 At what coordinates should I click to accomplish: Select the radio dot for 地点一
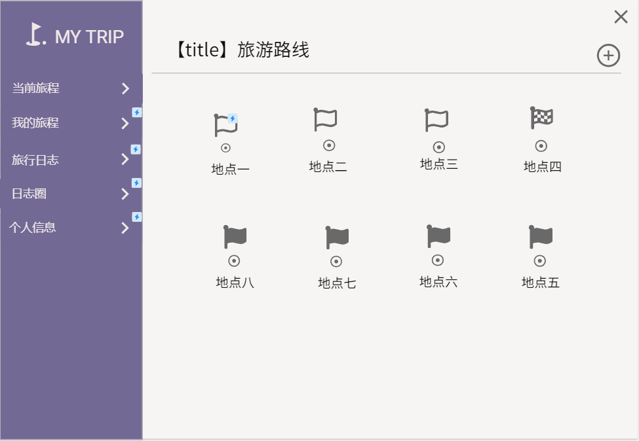[225, 148]
